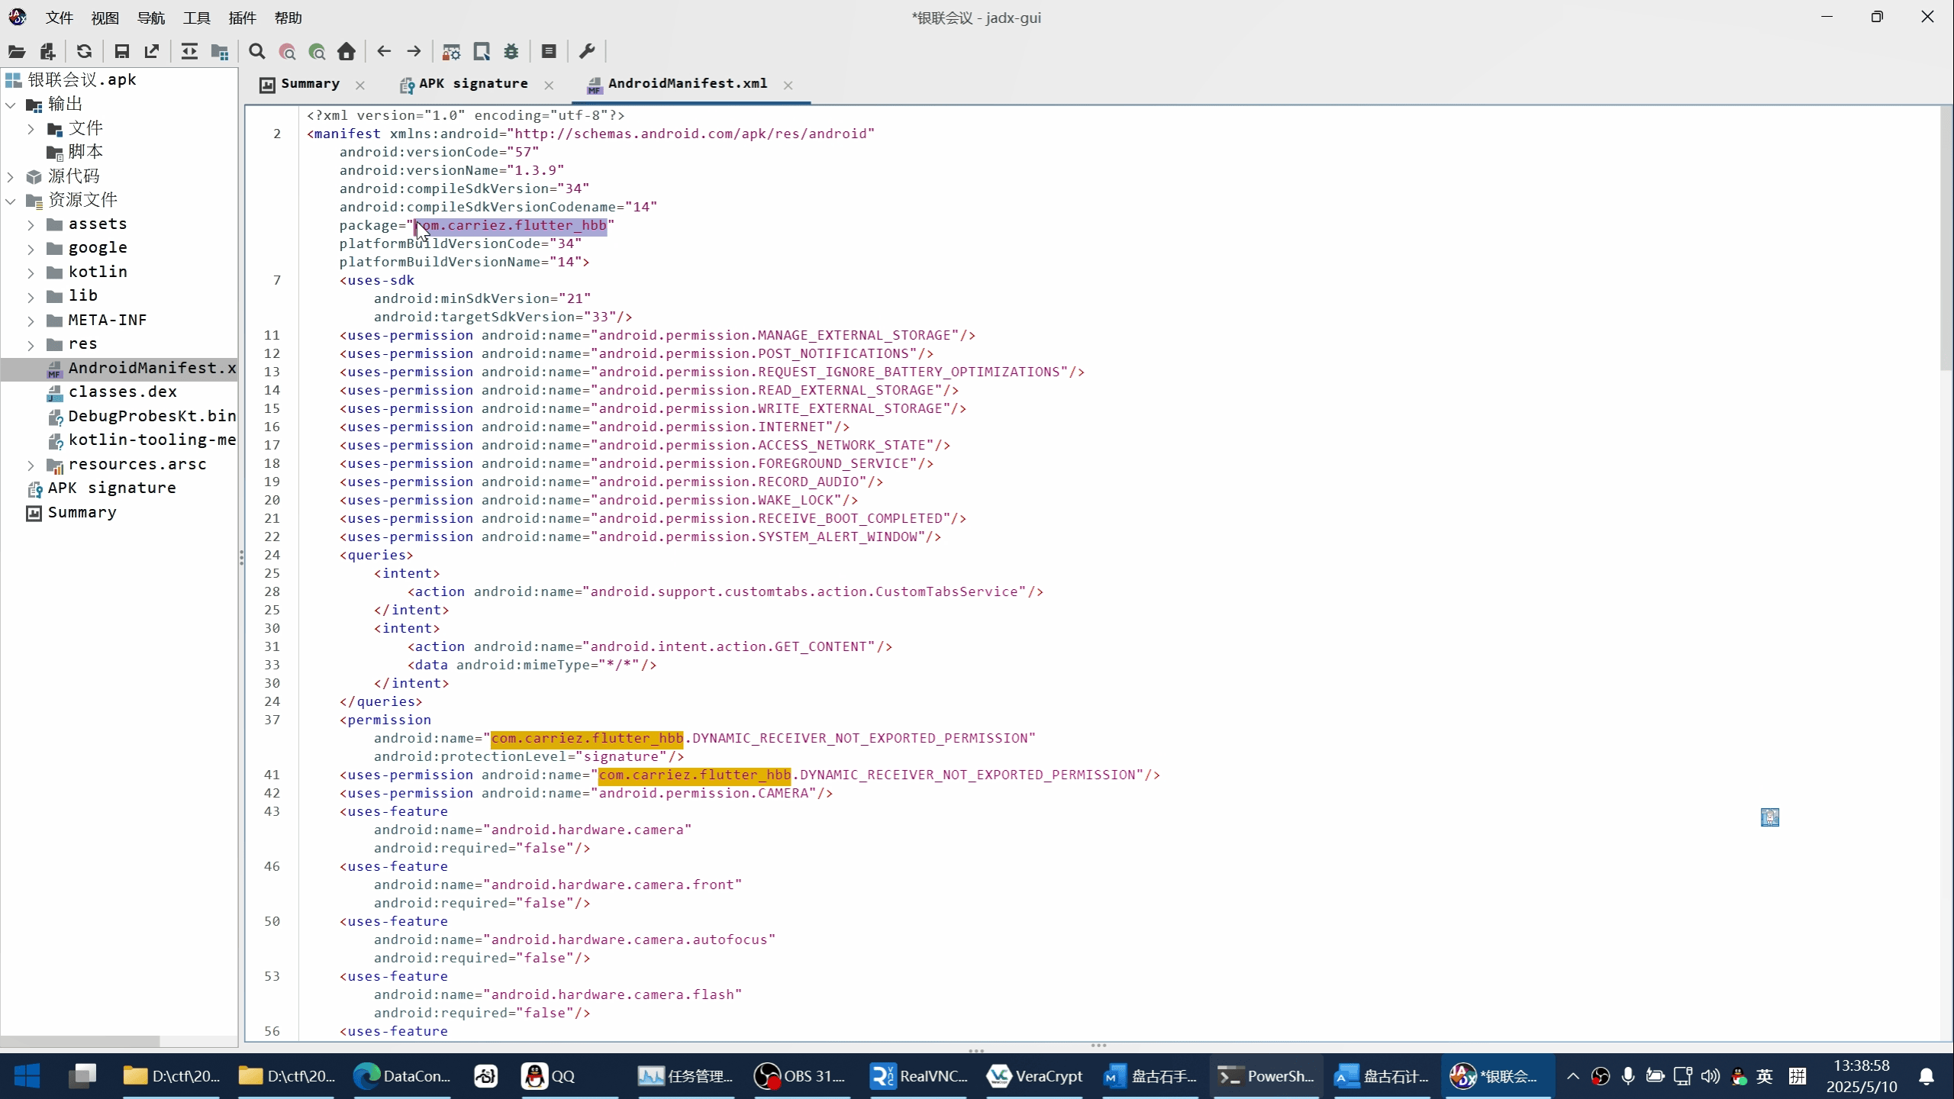
Task: Click the reload files icon
Action: (x=84, y=51)
